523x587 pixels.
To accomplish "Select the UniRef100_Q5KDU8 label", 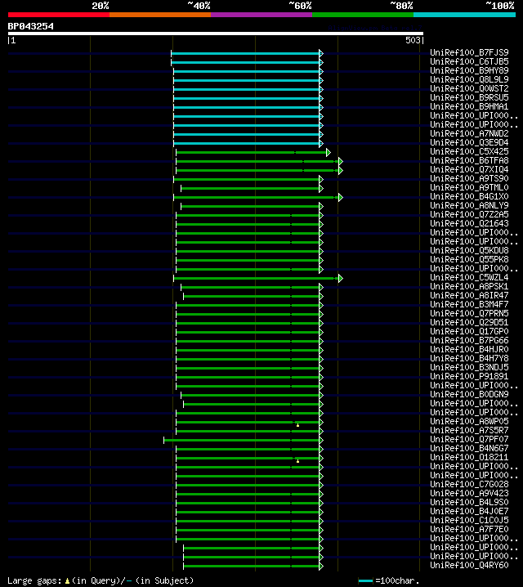I will coord(469,250).
